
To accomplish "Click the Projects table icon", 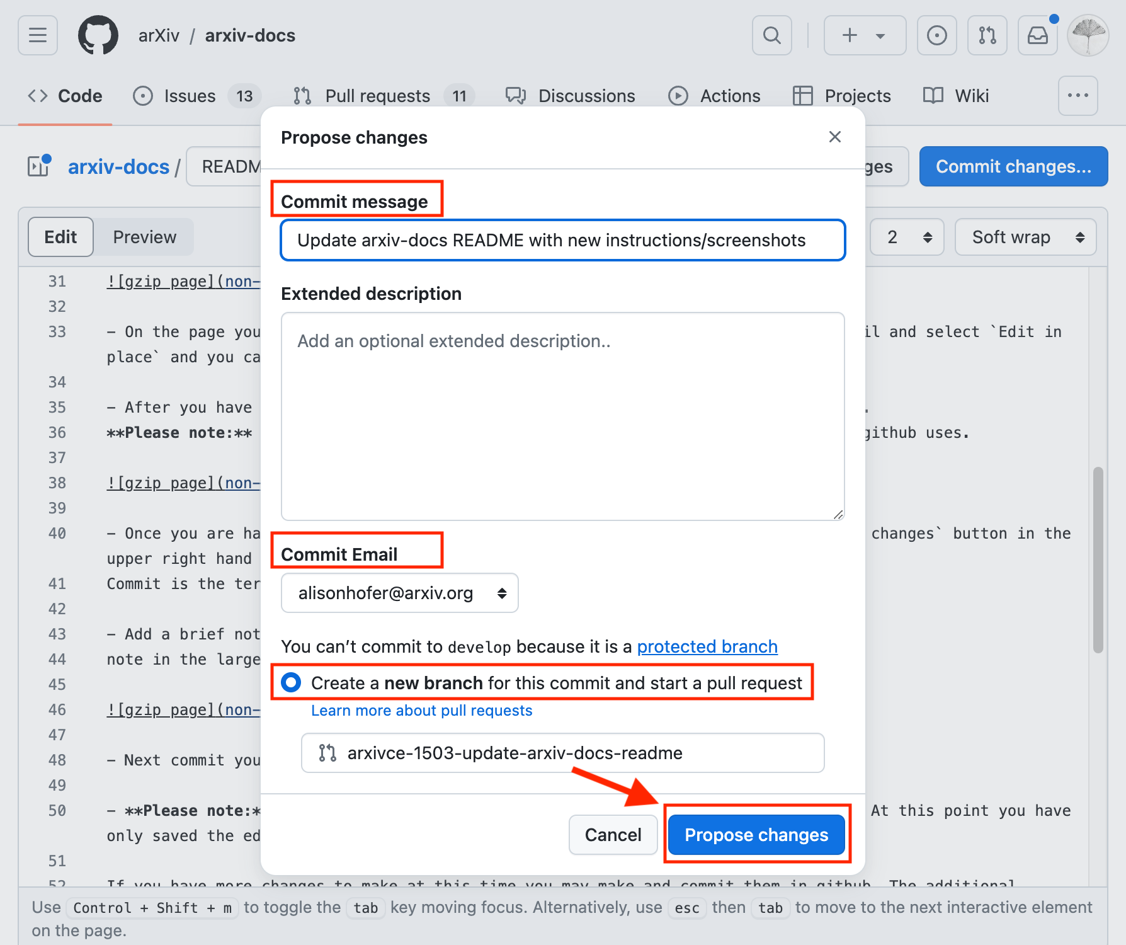I will point(804,96).
